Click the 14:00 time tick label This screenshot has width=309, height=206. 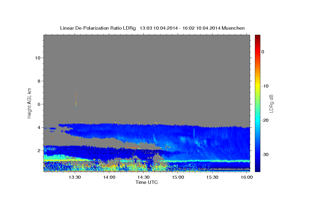click(109, 177)
